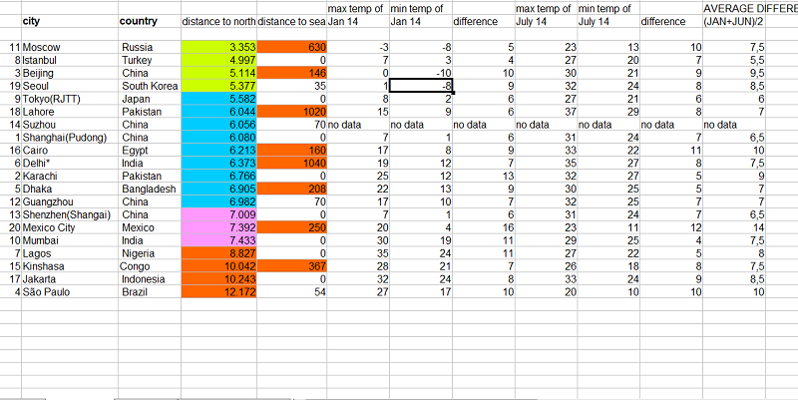The image size is (798, 400).
Task: Click Lahore's 37 max temp July cell
Action: (546, 112)
